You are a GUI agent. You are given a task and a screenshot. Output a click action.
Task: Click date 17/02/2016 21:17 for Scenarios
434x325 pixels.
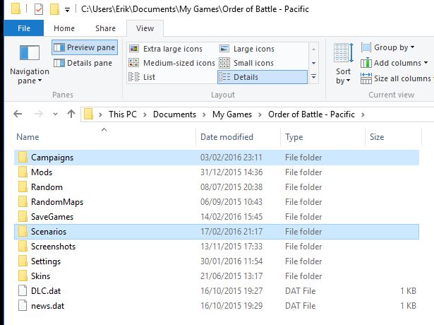[231, 232]
